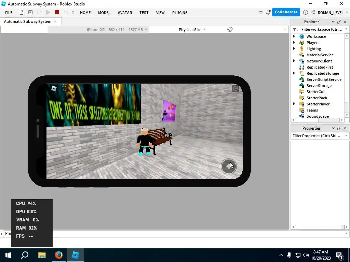Viewport: 350px width, 262px height.
Task: Select StarterGui in Explorer
Action: point(315,91)
